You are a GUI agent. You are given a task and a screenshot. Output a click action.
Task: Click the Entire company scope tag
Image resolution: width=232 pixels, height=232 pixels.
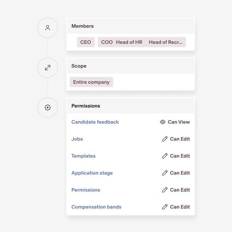pos(91,82)
